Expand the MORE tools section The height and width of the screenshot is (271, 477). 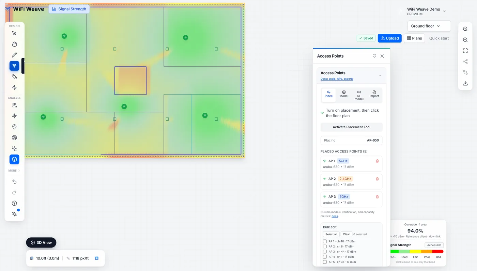pos(14,171)
